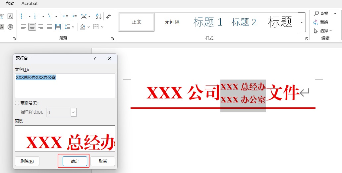Viewport: 342px width, 173px height.
Task: Increase the paragraph indent
Action: tap(74, 16)
